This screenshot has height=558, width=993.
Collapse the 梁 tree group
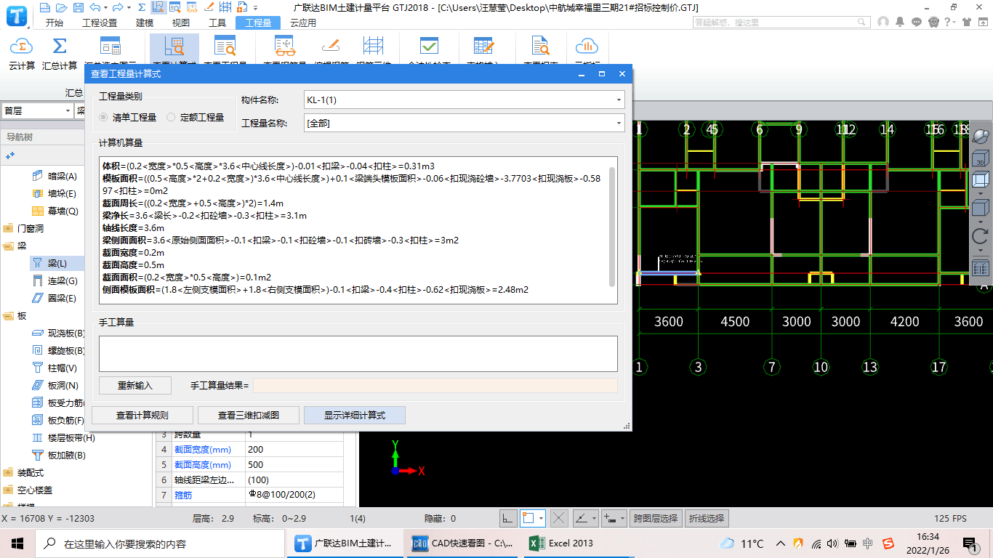pos(8,246)
